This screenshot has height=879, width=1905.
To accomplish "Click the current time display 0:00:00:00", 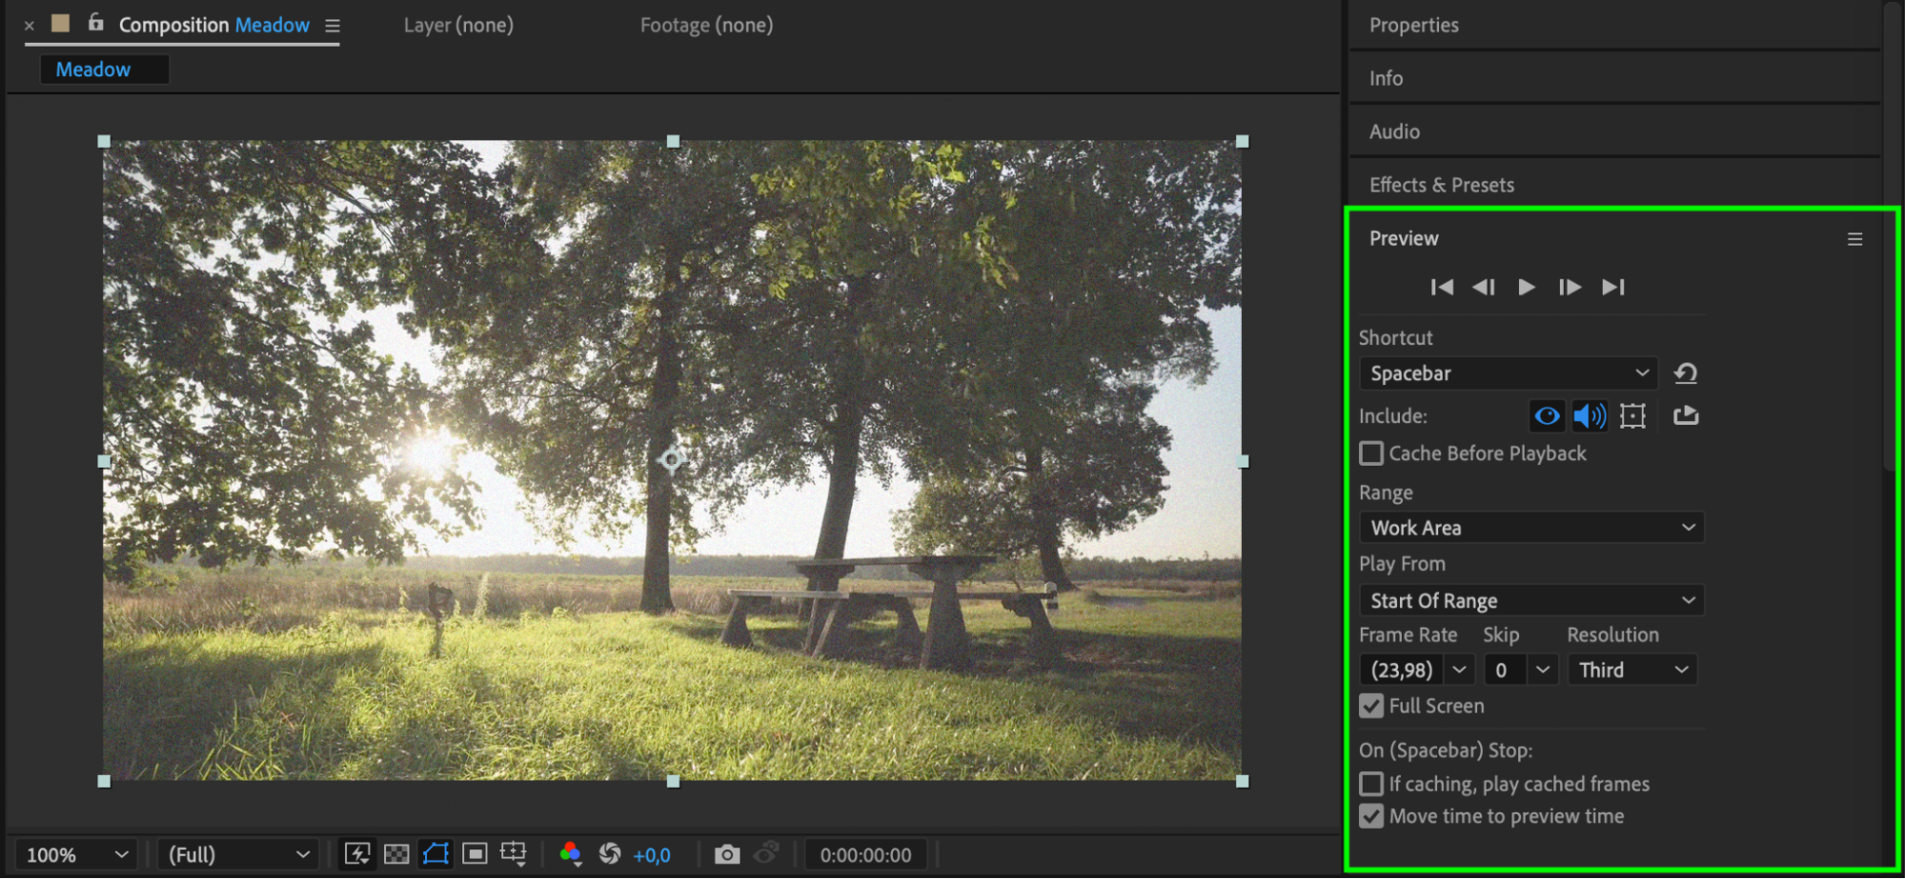I will [865, 855].
